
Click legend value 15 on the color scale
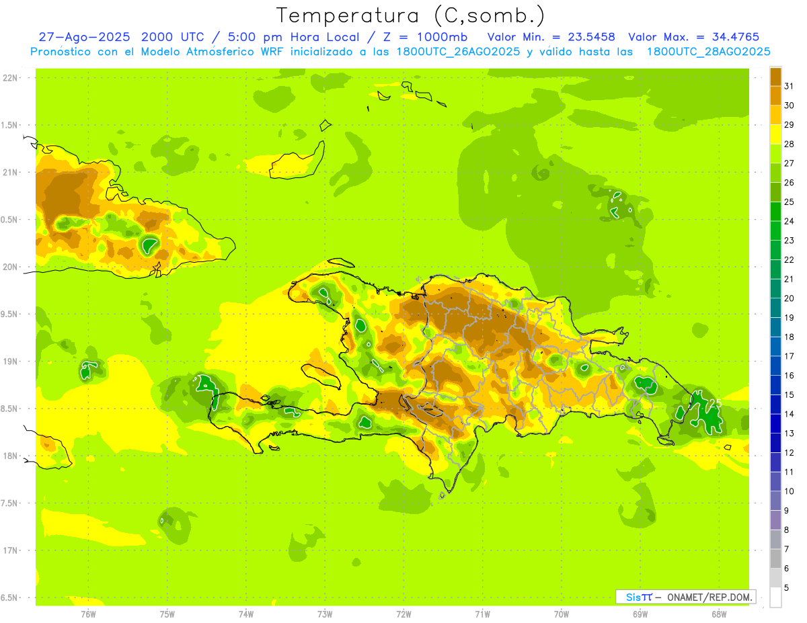[x=790, y=394]
